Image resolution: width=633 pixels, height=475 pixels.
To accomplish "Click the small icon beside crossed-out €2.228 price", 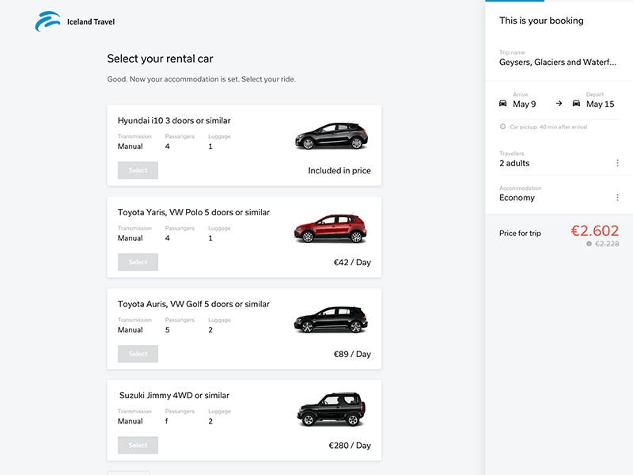I will (x=589, y=244).
